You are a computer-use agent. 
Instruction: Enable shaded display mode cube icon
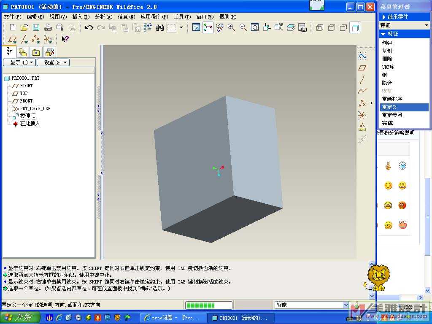point(356,28)
